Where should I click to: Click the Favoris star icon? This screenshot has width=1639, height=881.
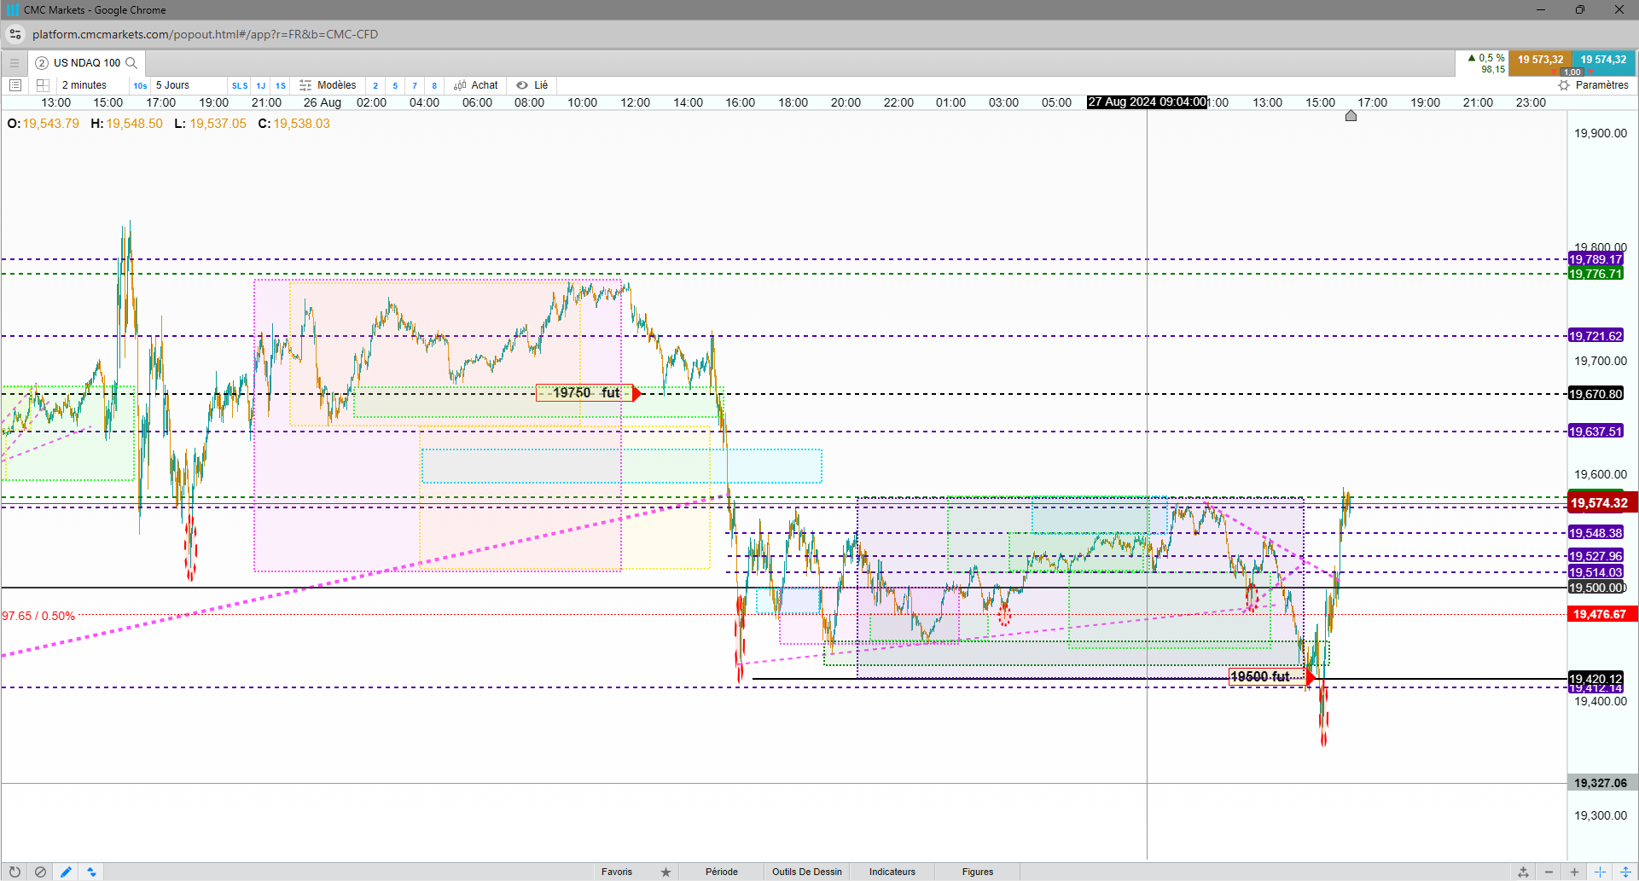[x=665, y=872]
